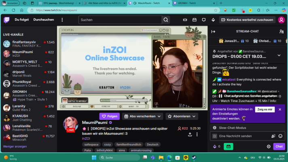Collapse list with Weniger anzeigen

click(x=15, y=147)
